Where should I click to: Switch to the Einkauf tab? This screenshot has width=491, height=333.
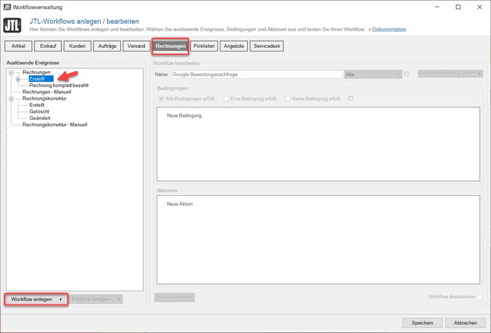pyautogui.click(x=48, y=46)
